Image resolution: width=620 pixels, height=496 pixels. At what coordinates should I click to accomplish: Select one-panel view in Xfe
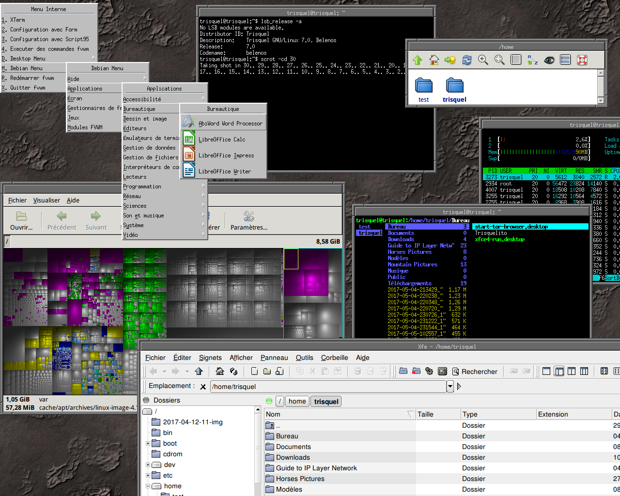click(x=546, y=372)
